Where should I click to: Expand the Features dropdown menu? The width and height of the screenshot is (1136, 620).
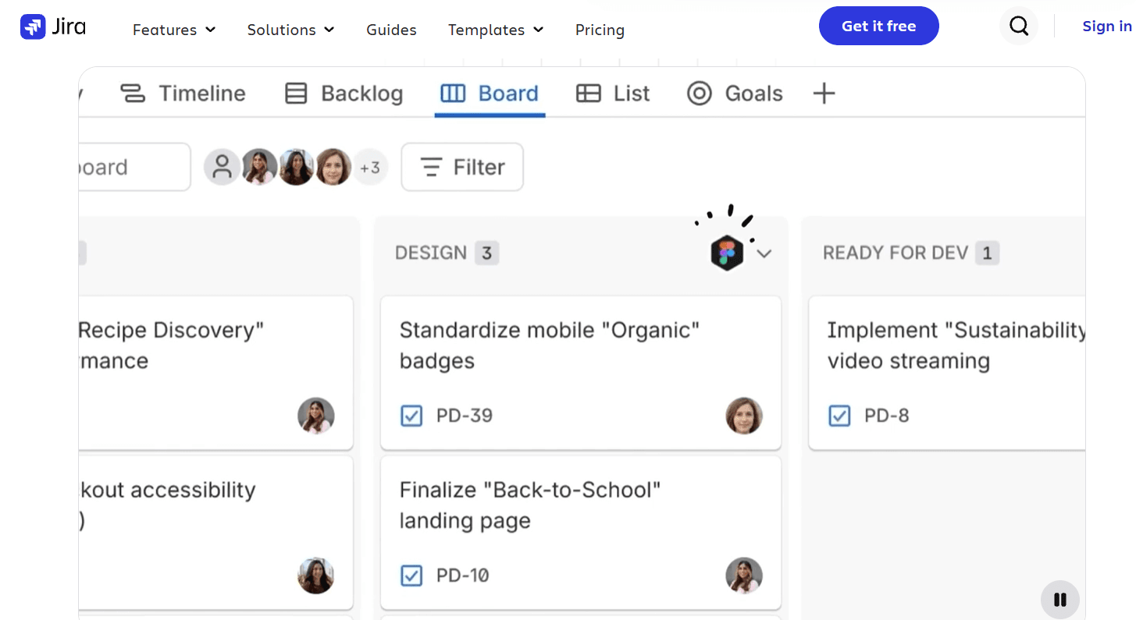(174, 30)
